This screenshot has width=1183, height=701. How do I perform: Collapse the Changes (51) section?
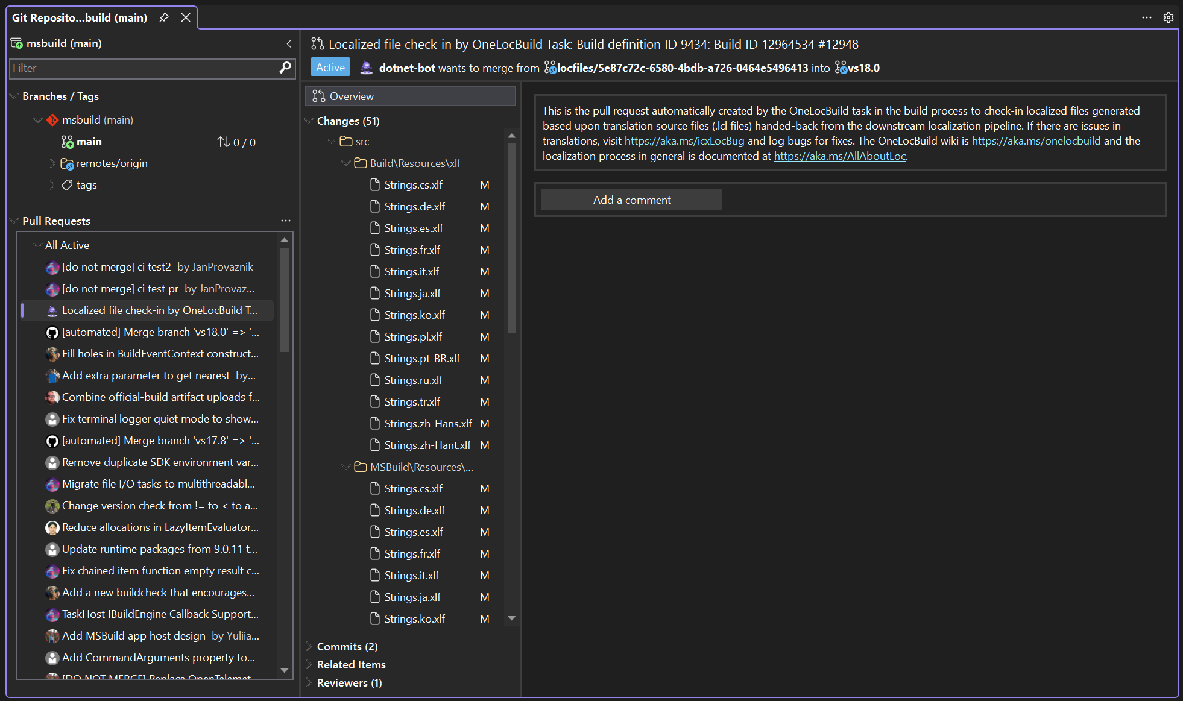click(x=309, y=121)
